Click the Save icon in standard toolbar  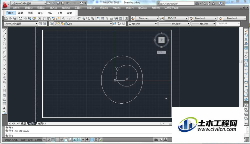tap(15, 18)
